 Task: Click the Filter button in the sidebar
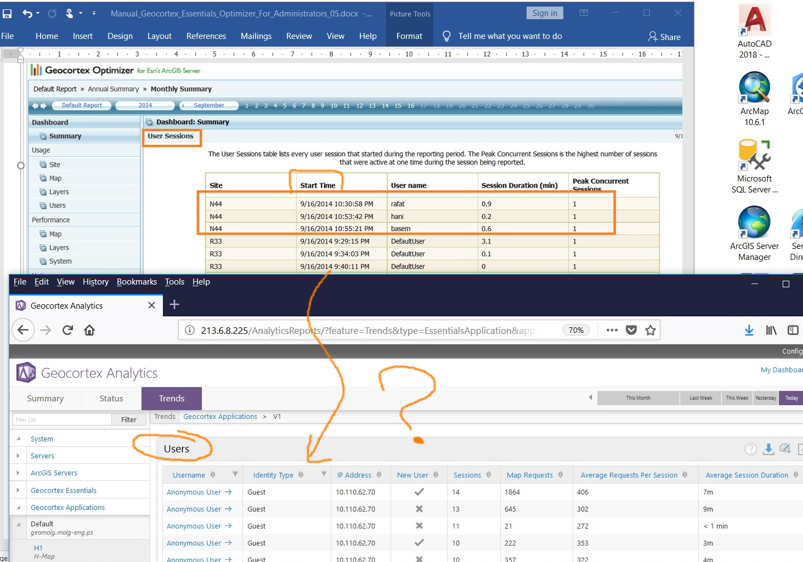(129, 419)
